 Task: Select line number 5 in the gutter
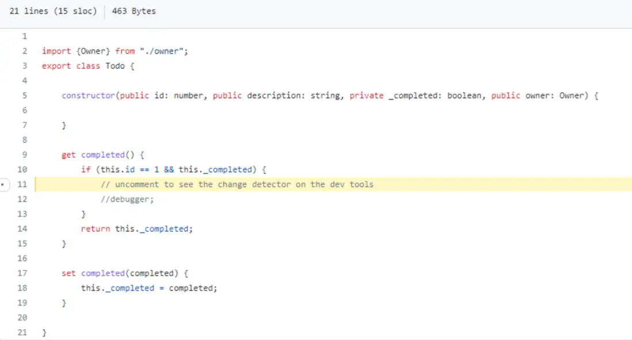(25, 95)
